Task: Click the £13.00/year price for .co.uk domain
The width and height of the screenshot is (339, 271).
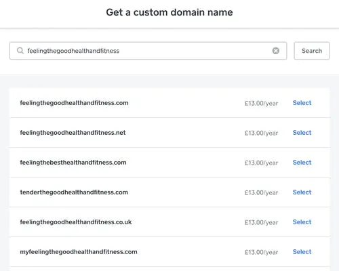Action: point(261,222)
